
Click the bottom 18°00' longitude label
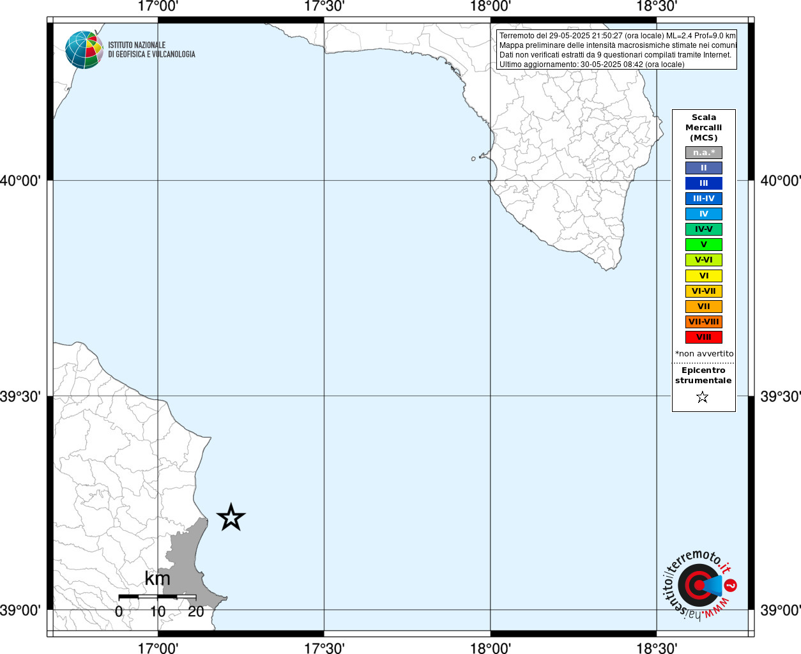[x=491, y=648]
